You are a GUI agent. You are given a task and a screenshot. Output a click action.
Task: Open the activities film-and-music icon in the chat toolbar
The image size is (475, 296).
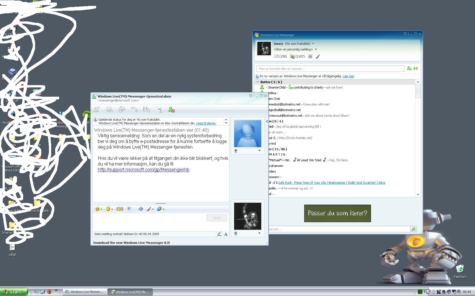[x=146, y=110]
